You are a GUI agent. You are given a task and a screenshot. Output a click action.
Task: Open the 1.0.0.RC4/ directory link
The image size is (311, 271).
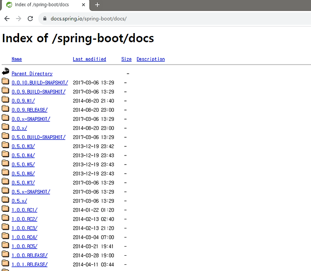[x=24, y=237]
